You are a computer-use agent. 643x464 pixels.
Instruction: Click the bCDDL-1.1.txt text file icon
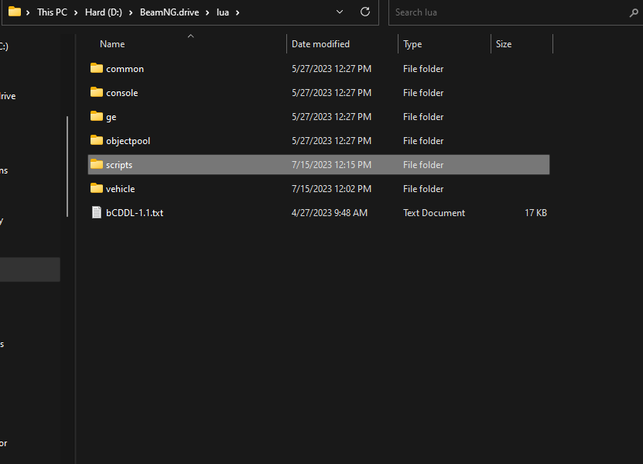pyautogui.click(x=97, y=212)
